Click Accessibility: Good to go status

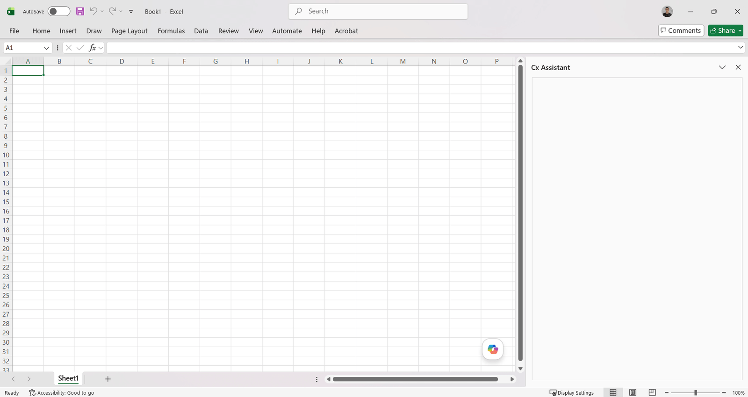click(61, 393)
